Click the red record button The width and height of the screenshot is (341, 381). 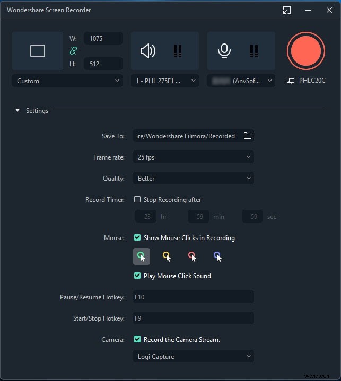[305, 51]
